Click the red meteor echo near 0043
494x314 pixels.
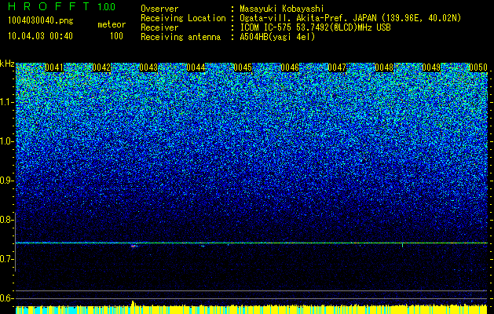tap(134, 246)
